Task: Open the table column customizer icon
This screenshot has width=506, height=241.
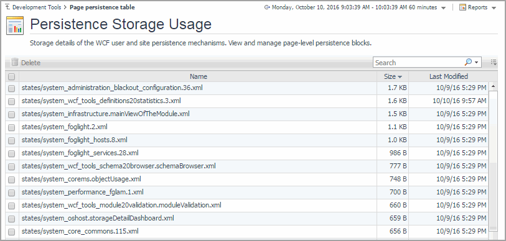Action: [494, 62]
